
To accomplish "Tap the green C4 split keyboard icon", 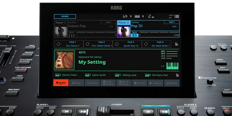I will pos(172,66).
